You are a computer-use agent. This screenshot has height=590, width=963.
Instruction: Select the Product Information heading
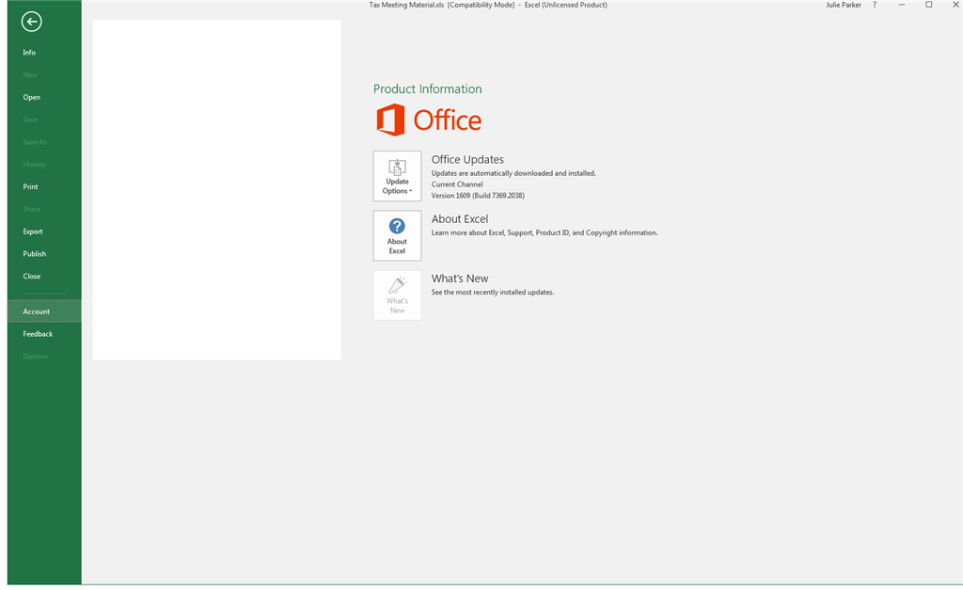[428, 89]
